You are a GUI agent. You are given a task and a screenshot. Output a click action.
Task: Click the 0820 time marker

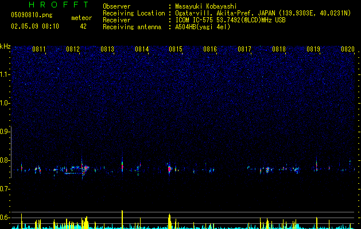tap(348, 49)
